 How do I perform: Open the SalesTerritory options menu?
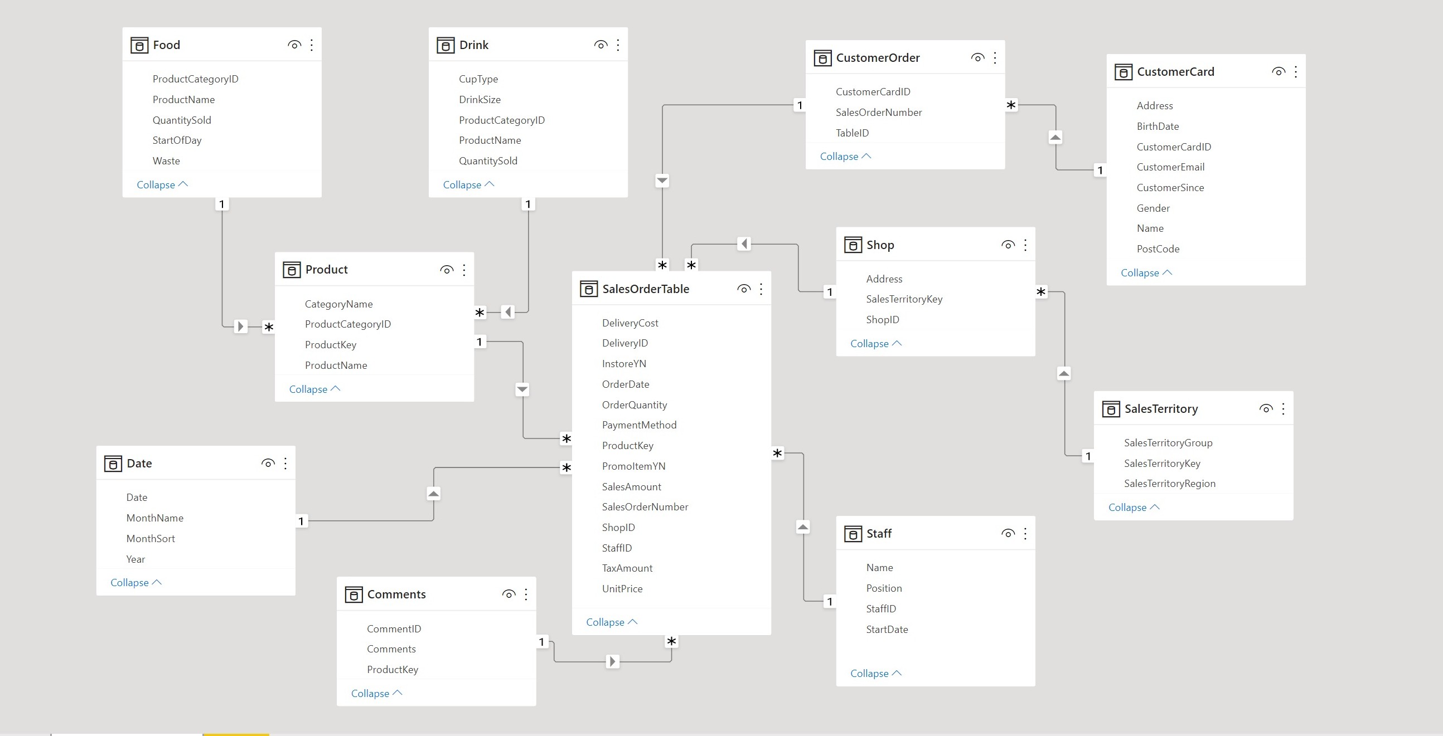click(1284, 408)
